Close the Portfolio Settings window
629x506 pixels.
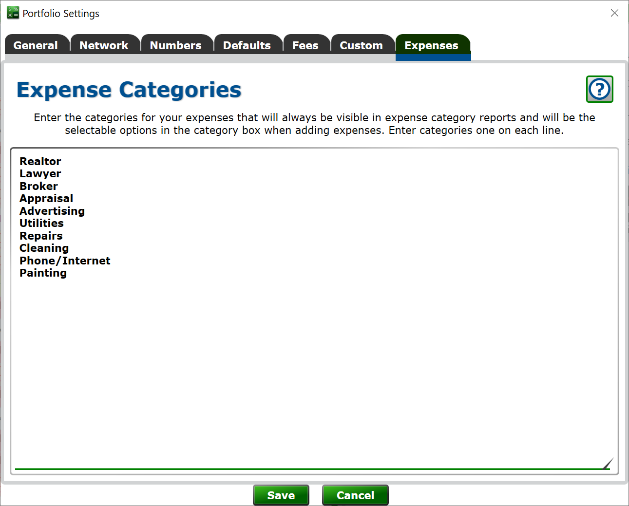[614, 13]
